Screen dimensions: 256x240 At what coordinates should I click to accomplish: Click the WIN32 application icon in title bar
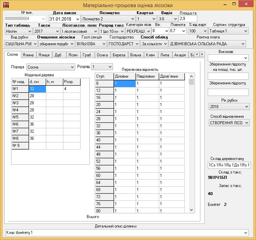tap(6, 5)
